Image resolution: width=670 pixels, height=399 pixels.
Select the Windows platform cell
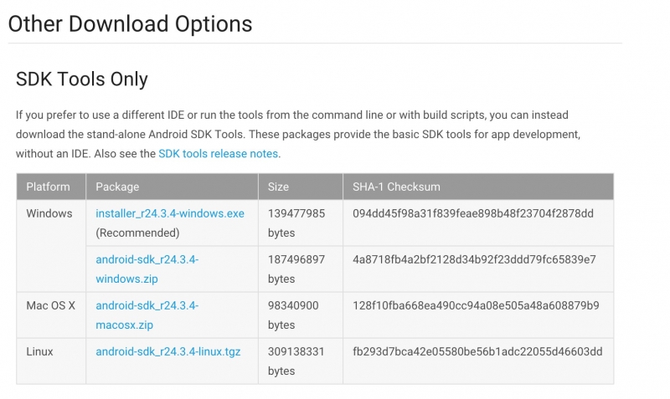pos(49,213)
